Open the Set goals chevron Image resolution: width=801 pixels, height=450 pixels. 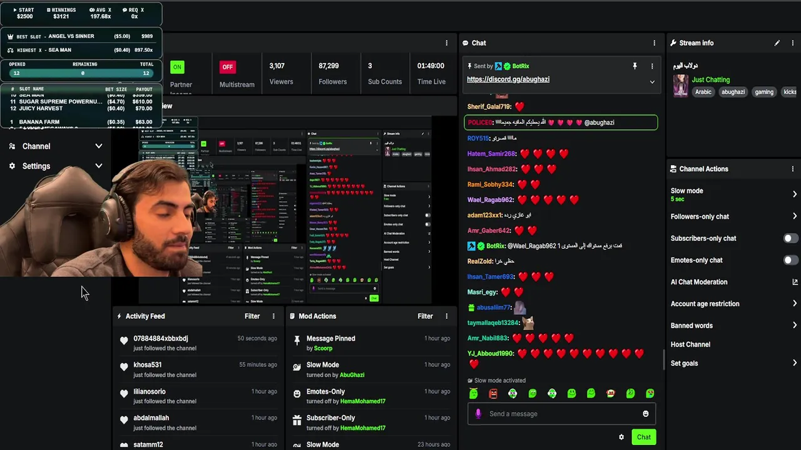pos(795,363)
